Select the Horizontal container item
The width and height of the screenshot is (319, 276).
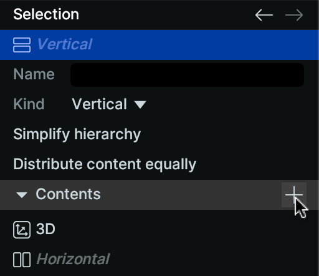(x=73, y=259)
